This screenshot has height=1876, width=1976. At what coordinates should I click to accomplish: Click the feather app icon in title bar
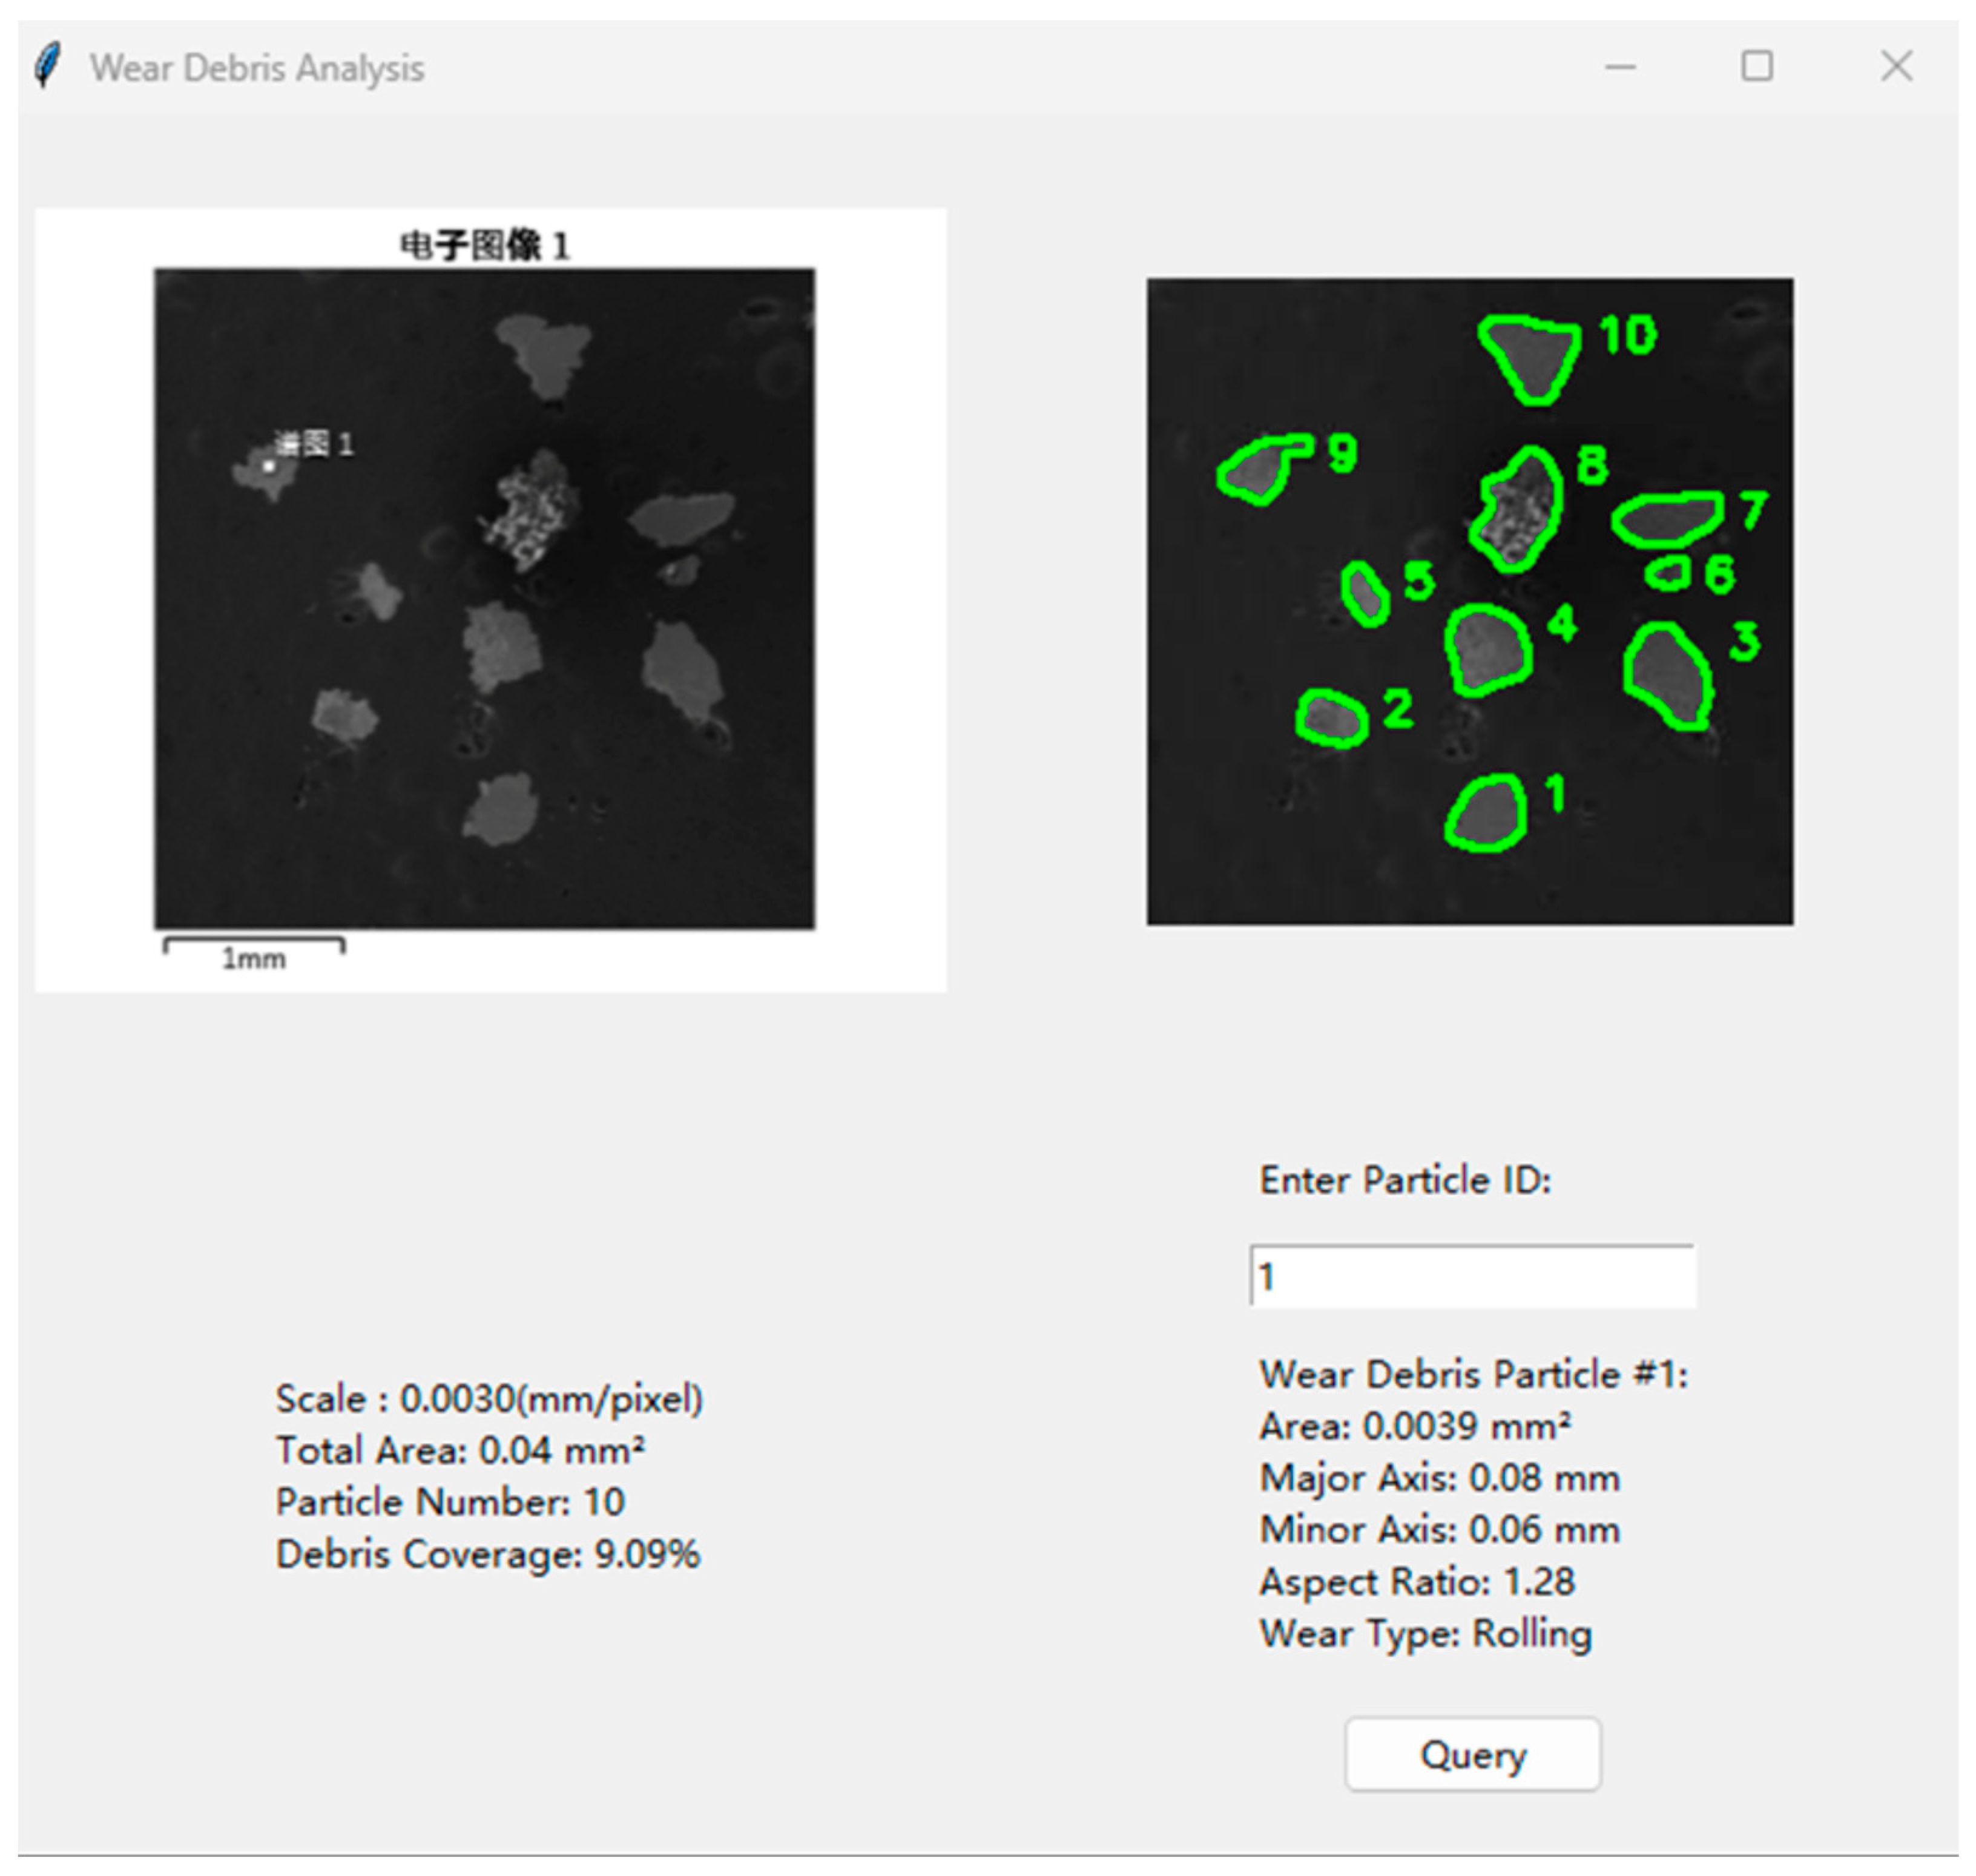tap(47, 66)
